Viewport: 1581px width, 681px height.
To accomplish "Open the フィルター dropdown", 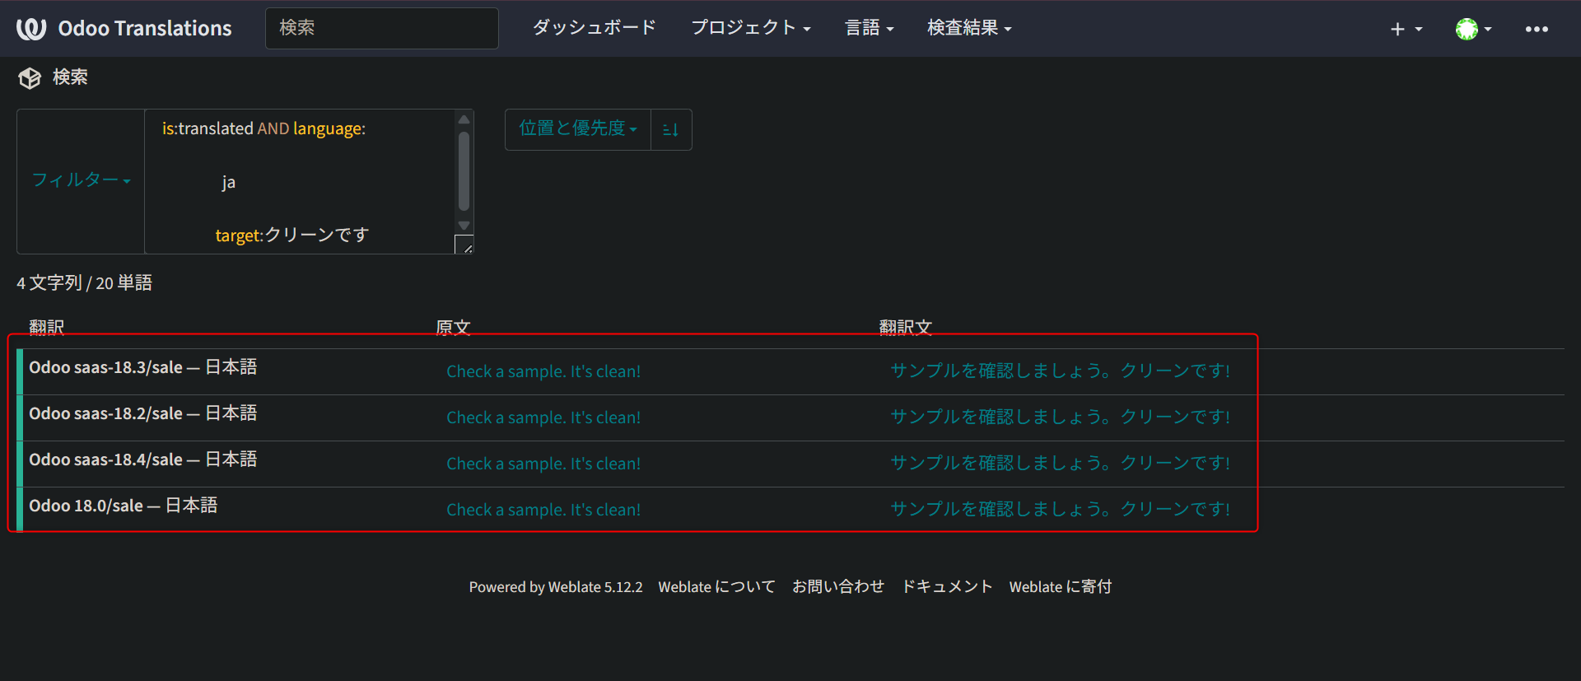I will 81,180.
